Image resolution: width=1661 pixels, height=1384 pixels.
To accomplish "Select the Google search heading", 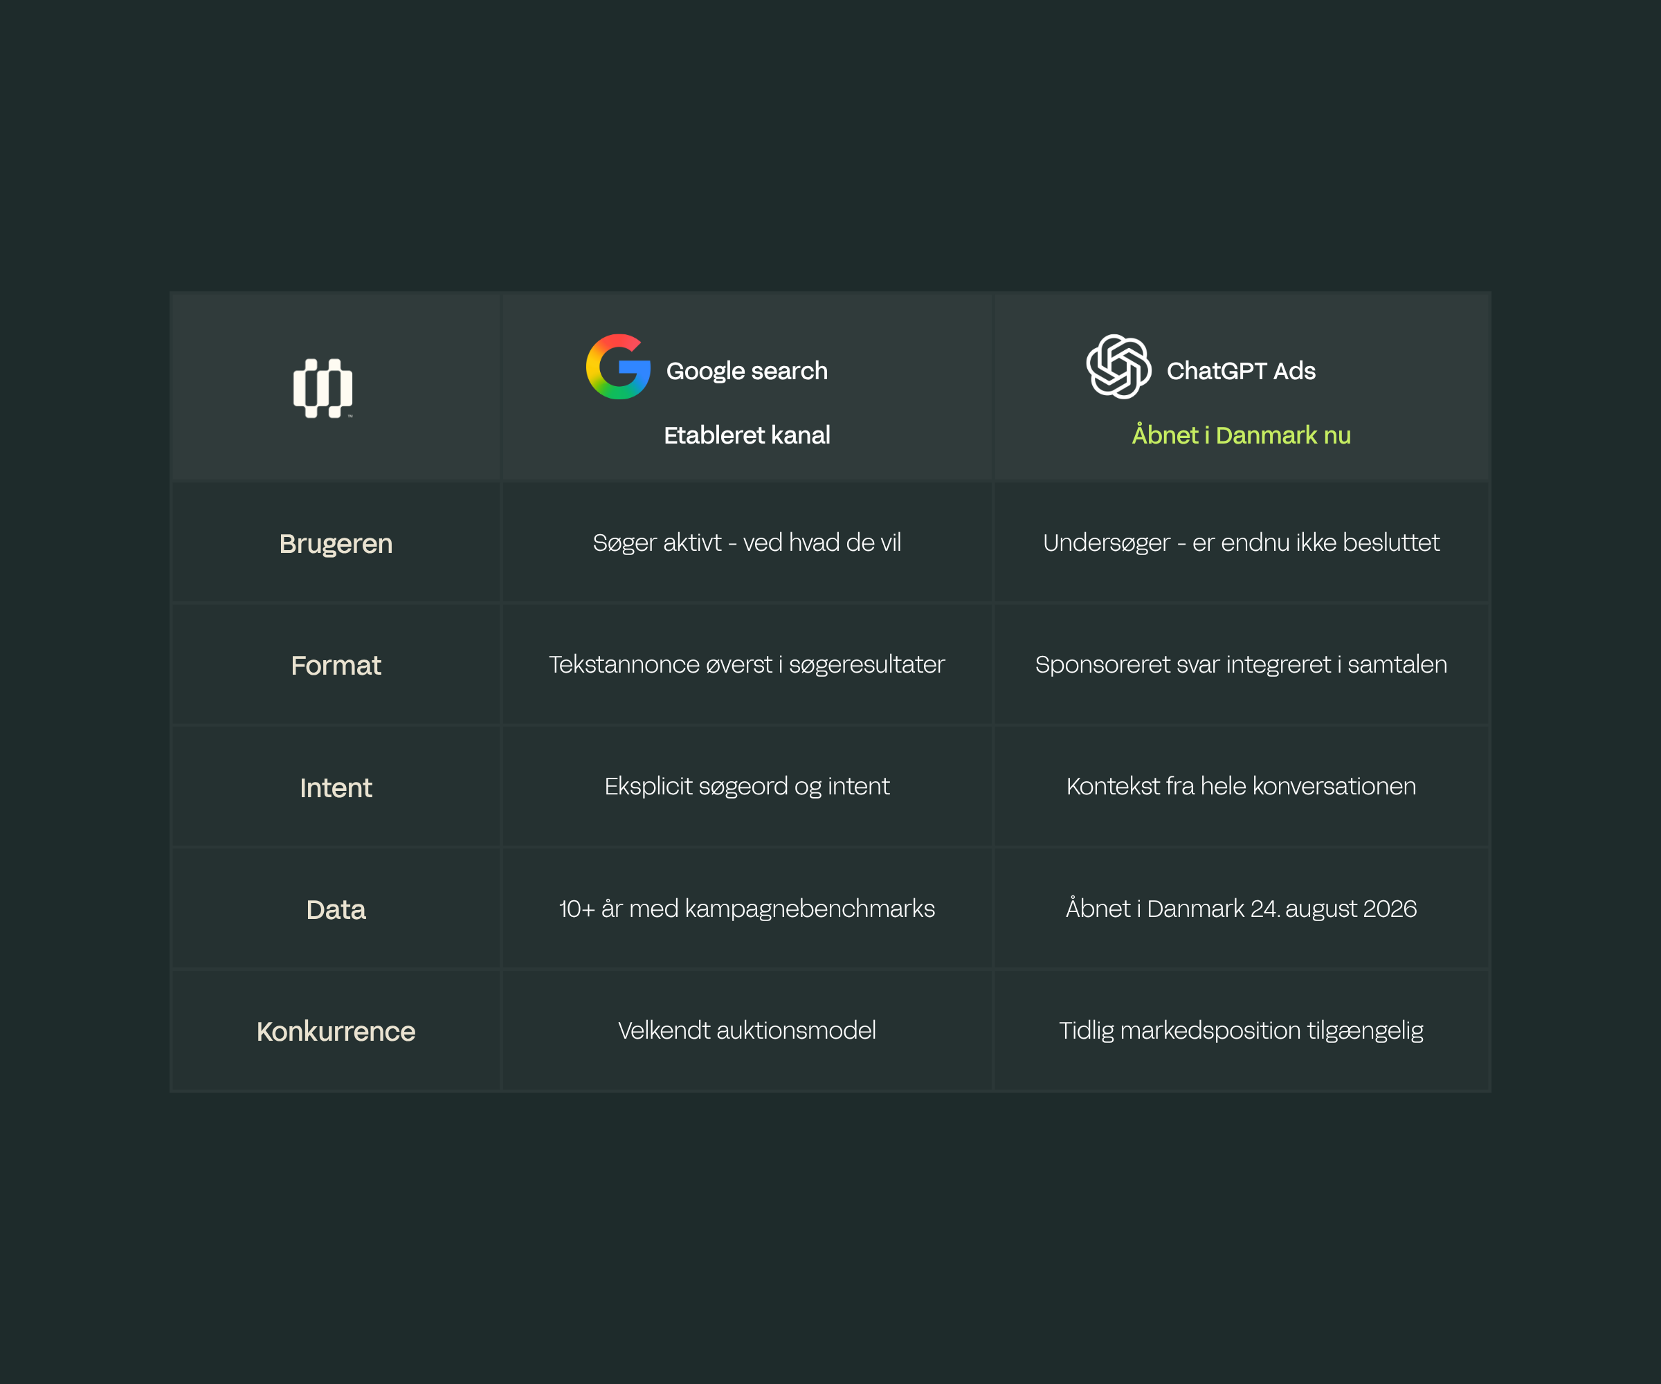I will (747, 371).
